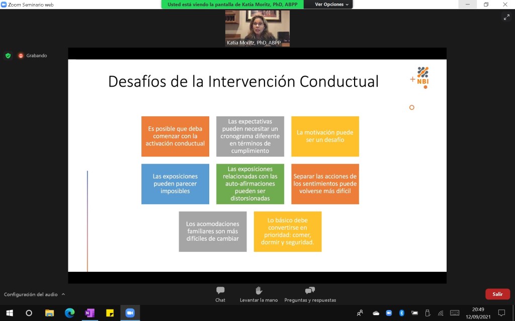Screen dimensions: 515x321
Task: Open the Wi-Fi network flyout
Action: tap(441, 313)
